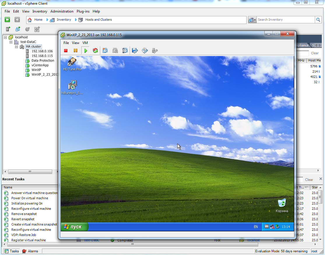Take a snapshot of the VM
The image size is (325, 255).
tap(105, 51)
